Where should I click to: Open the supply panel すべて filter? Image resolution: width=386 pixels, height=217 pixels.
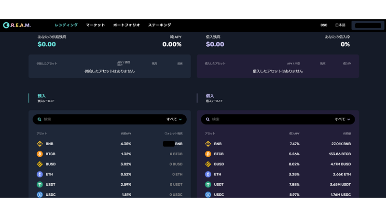[174, 119]
